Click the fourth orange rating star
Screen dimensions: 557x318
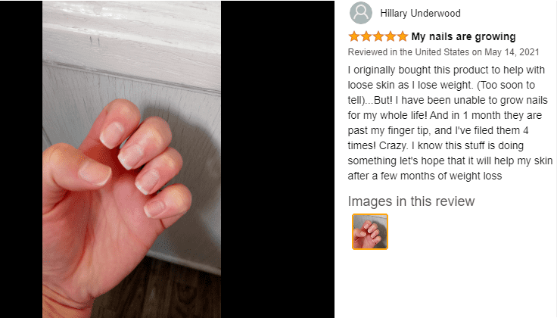coord(391,36)
